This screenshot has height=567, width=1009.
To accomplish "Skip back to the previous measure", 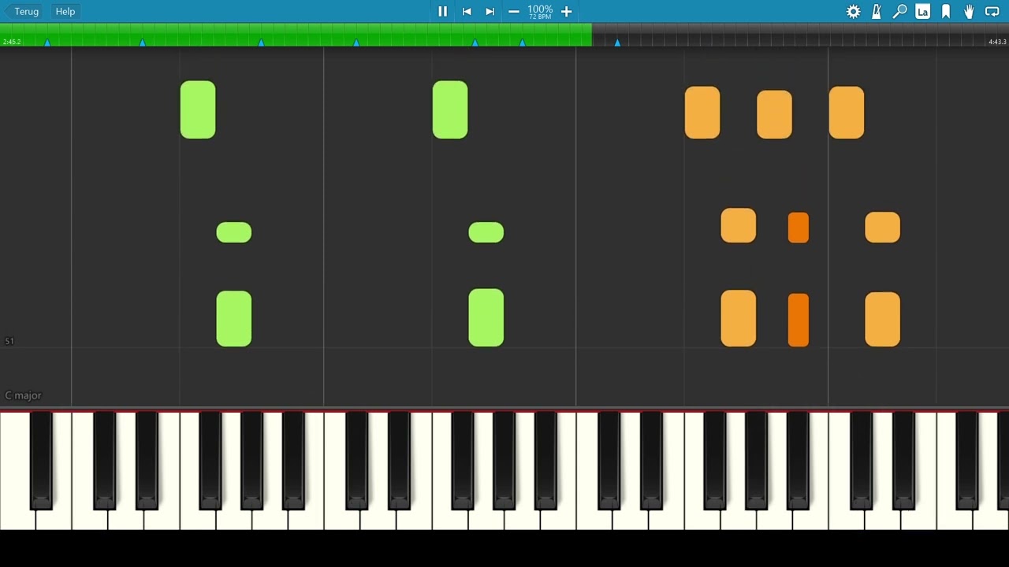I will click(467, 11).
